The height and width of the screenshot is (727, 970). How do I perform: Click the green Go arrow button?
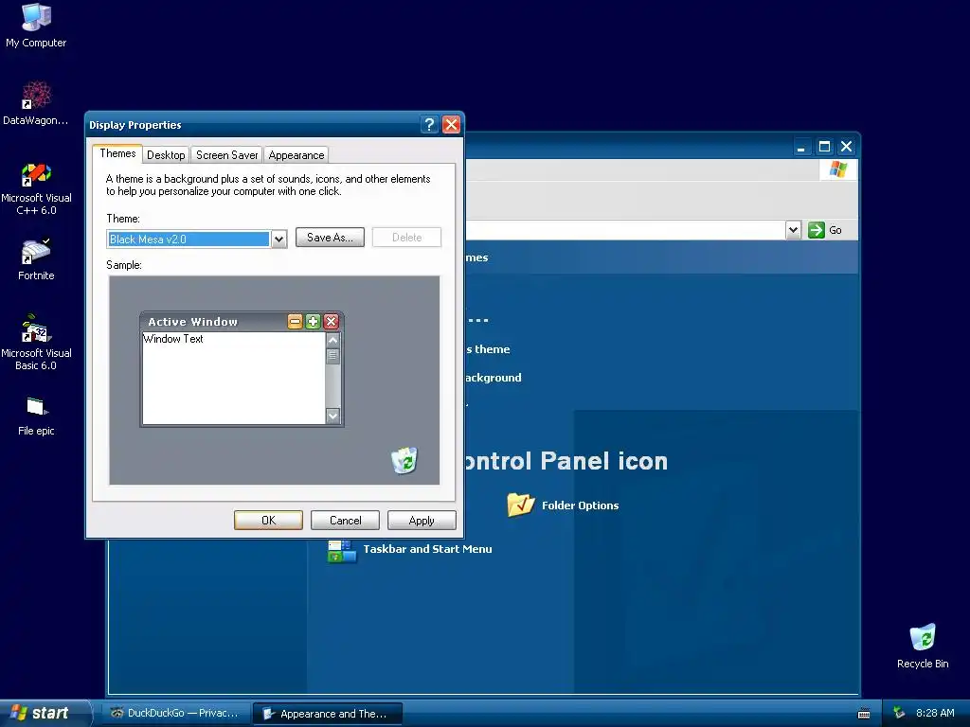[817, 230]
